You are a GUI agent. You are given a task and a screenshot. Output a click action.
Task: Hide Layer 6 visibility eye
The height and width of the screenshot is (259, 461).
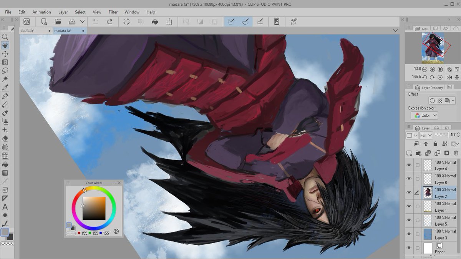point(409,179)
